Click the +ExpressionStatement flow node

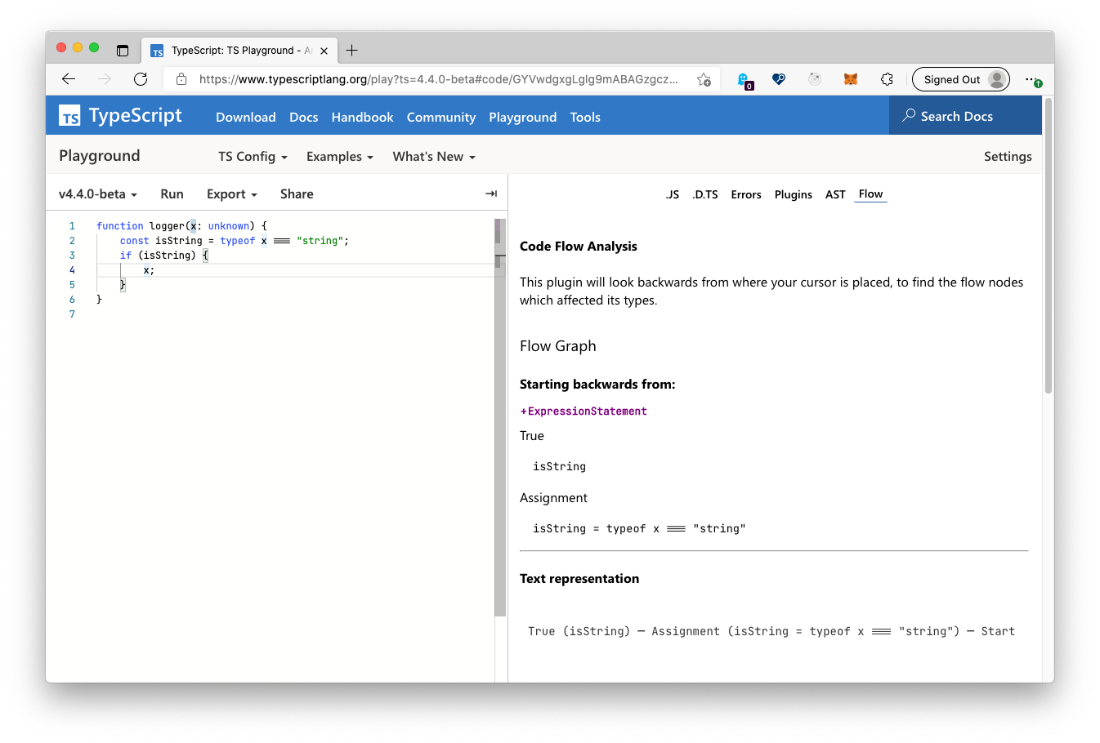tap(584, 411)
